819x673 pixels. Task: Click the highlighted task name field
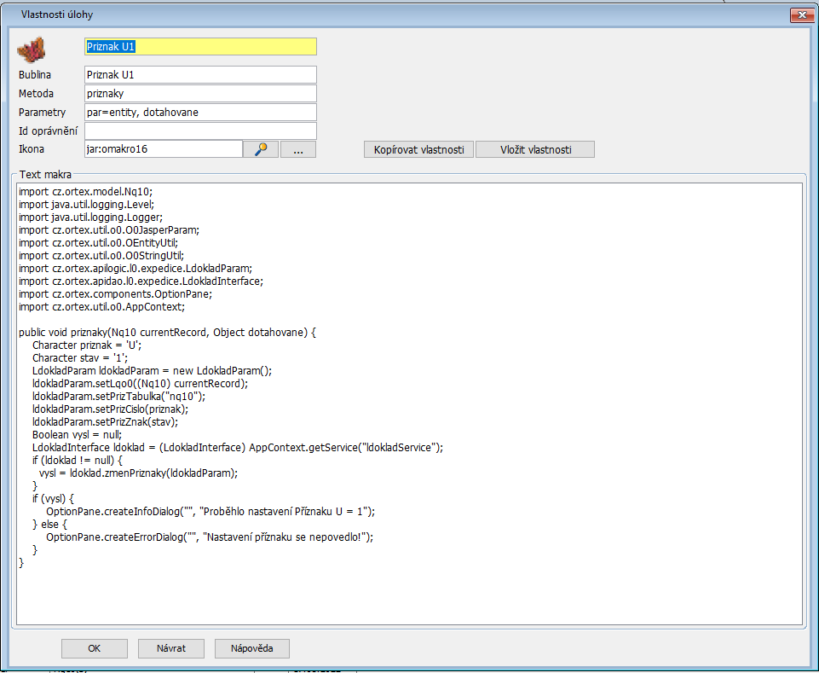point(200,47)
